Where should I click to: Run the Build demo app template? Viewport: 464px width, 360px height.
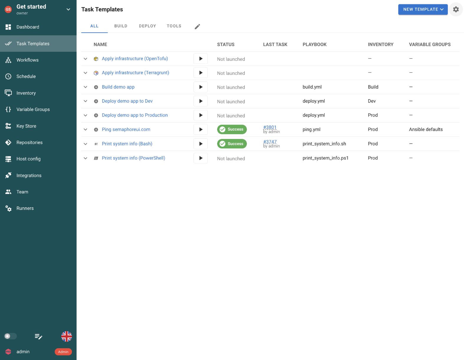pyautogui.click(x=201, y=87)
